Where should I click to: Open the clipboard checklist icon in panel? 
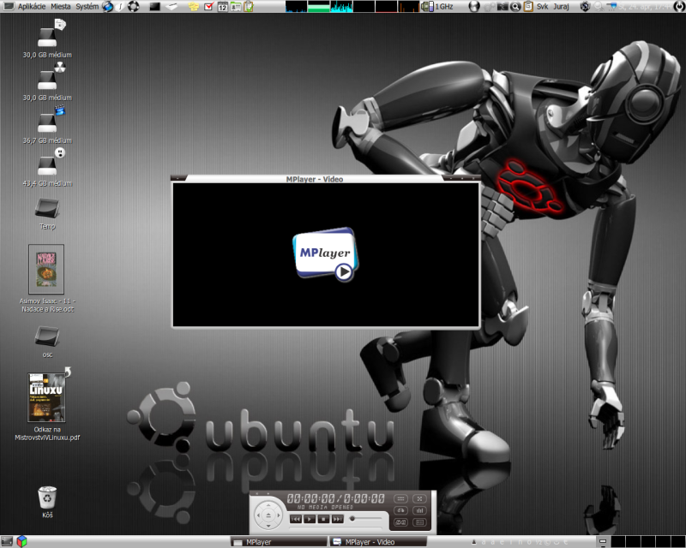tap(249, 7)
